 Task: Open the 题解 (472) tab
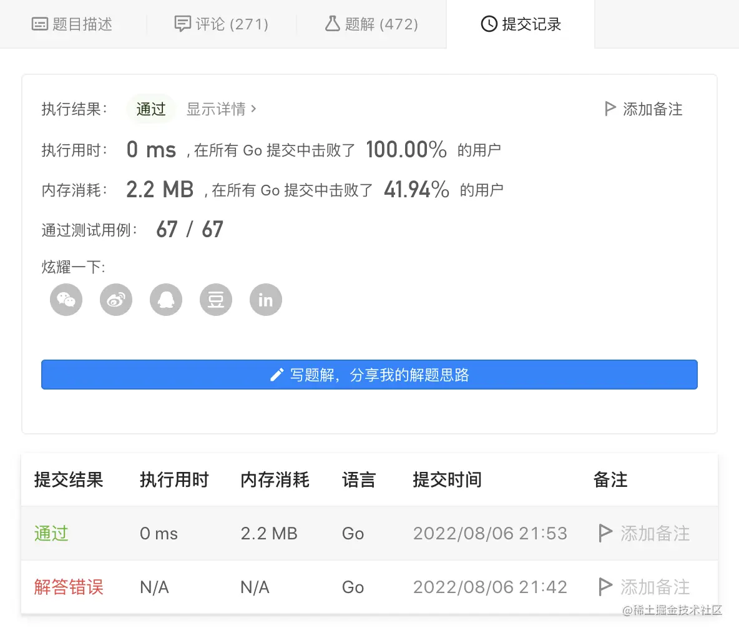[372, 24]
